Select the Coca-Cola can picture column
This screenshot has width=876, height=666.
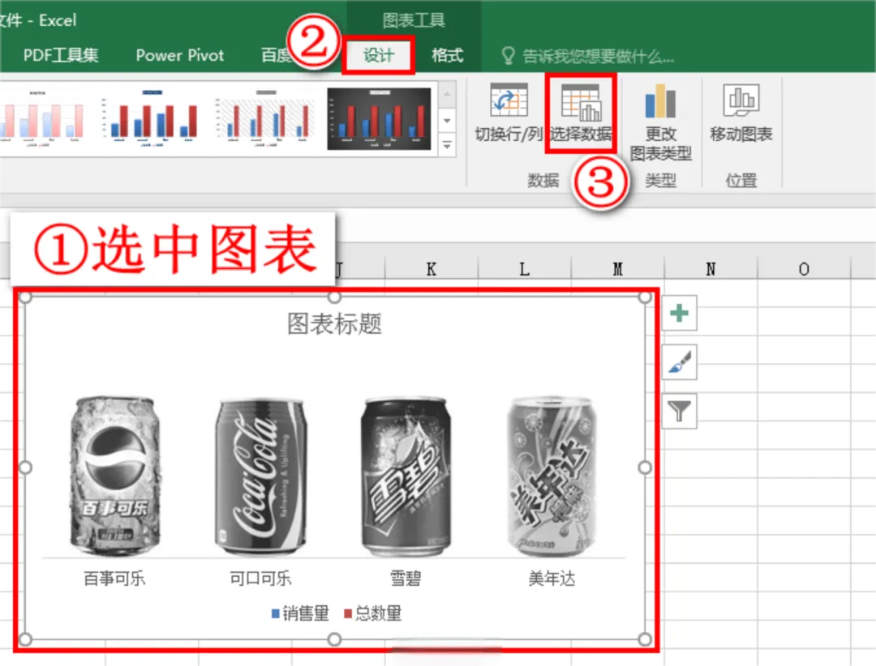click(260, 476)
